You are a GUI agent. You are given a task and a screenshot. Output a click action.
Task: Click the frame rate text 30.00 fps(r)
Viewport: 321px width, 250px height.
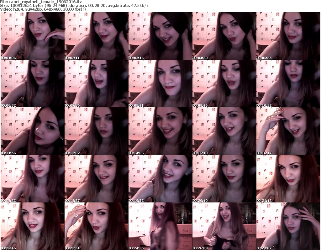[74, 9]
